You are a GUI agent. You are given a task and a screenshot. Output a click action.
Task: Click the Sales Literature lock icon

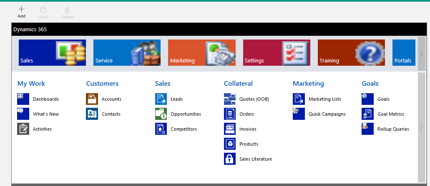[x=230, y=159]
